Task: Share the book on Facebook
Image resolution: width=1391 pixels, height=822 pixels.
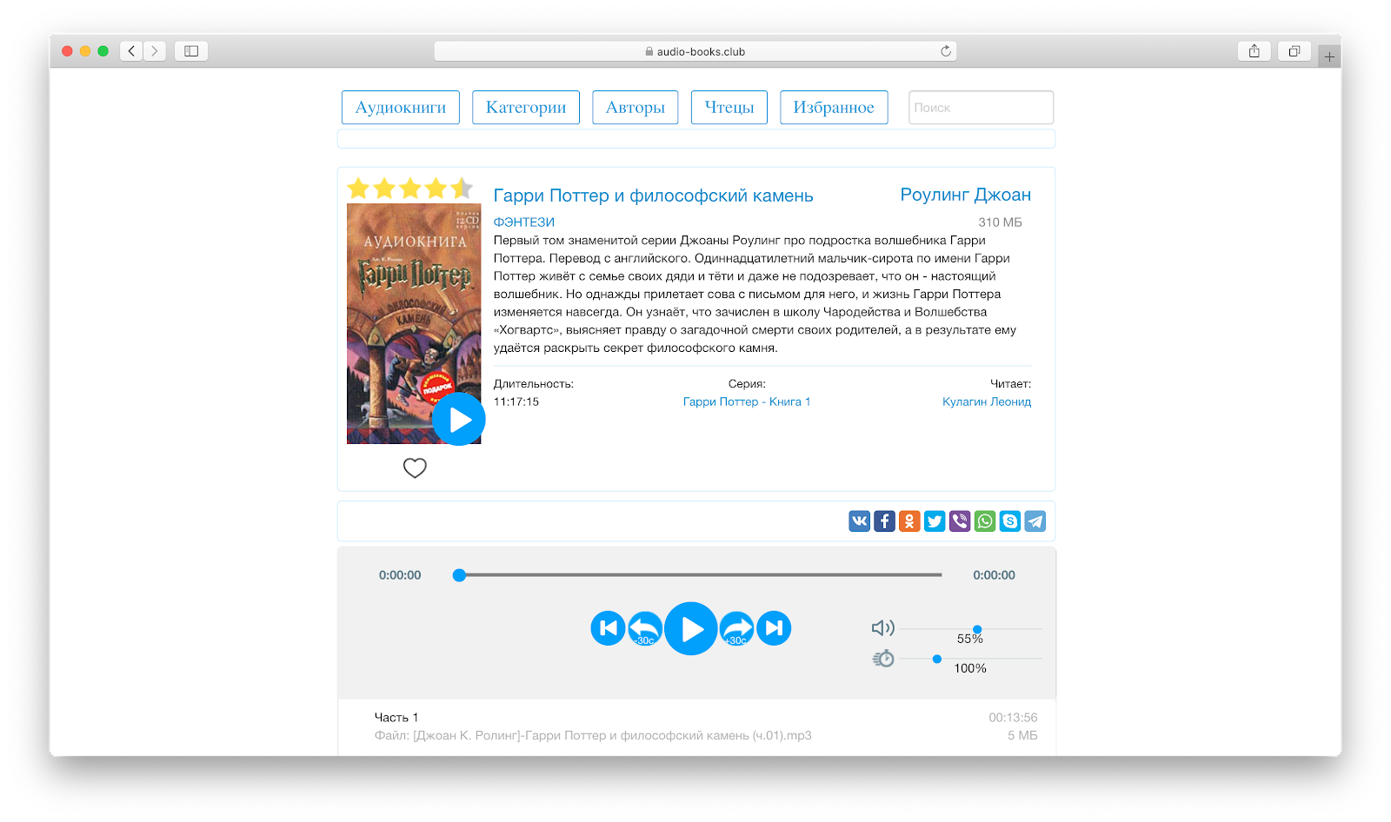Action: click(x=884, y=521)
